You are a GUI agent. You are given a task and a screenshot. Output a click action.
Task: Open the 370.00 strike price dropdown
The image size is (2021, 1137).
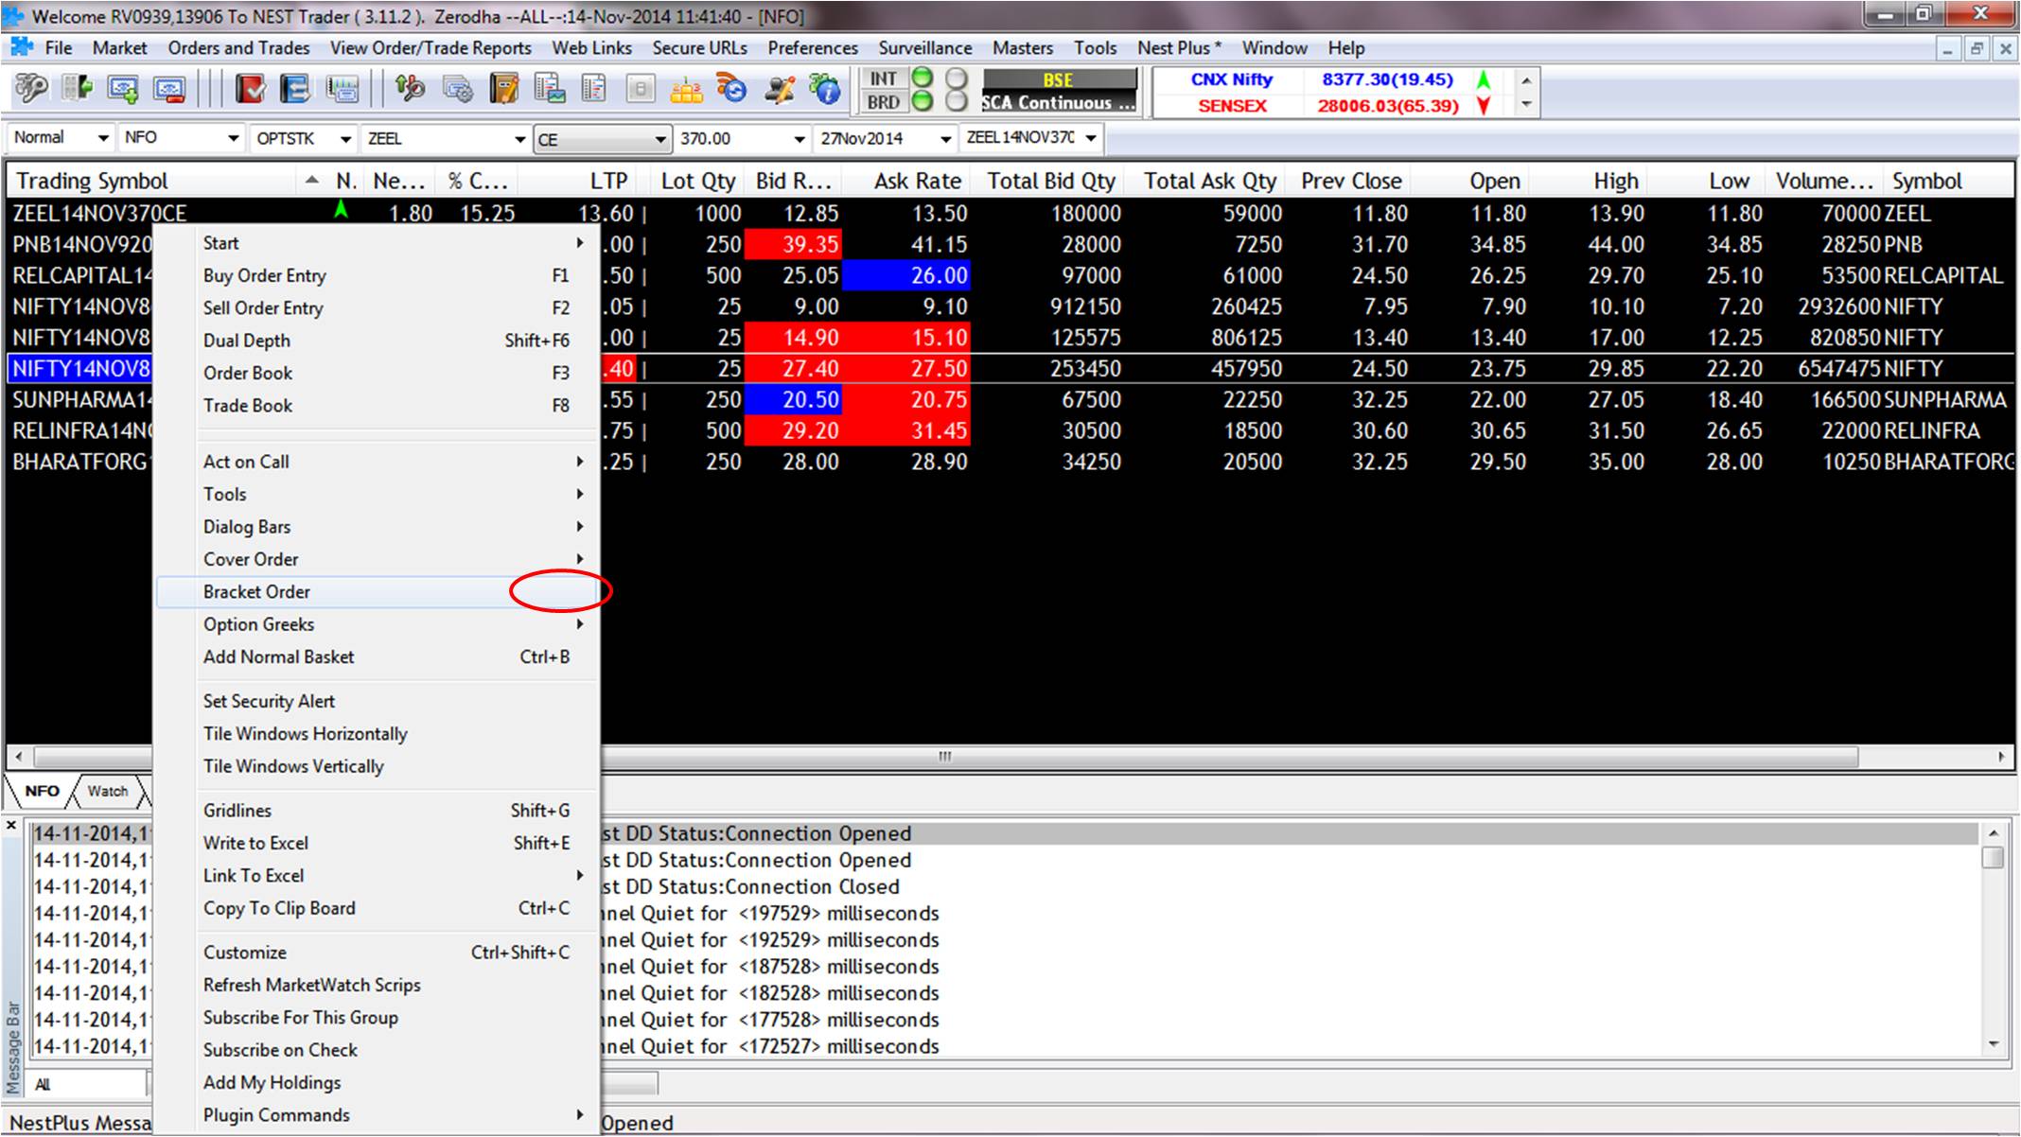coord(800,139)
